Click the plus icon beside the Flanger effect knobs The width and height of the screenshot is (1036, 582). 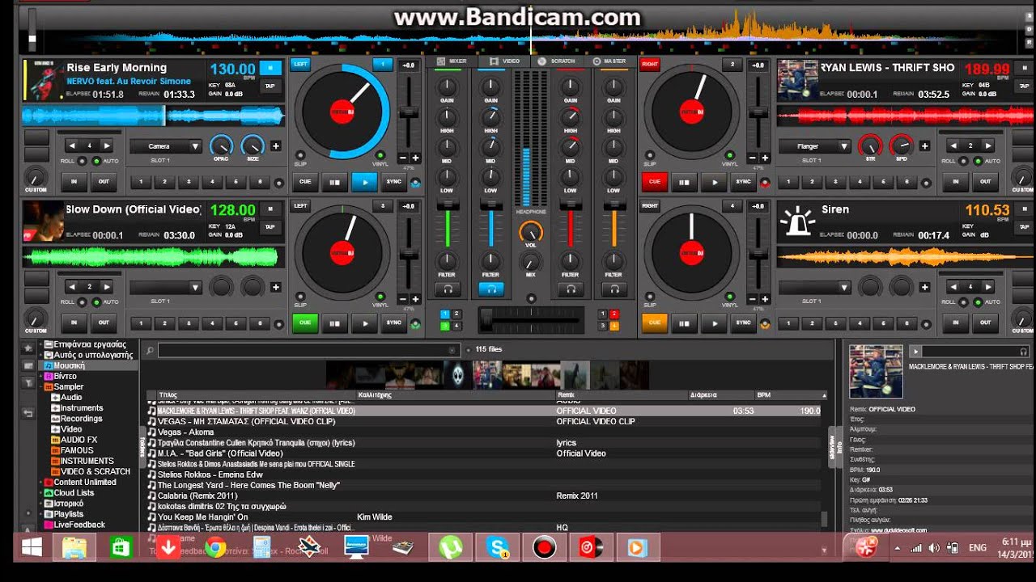pyautogui.click(x=925, y=146)
